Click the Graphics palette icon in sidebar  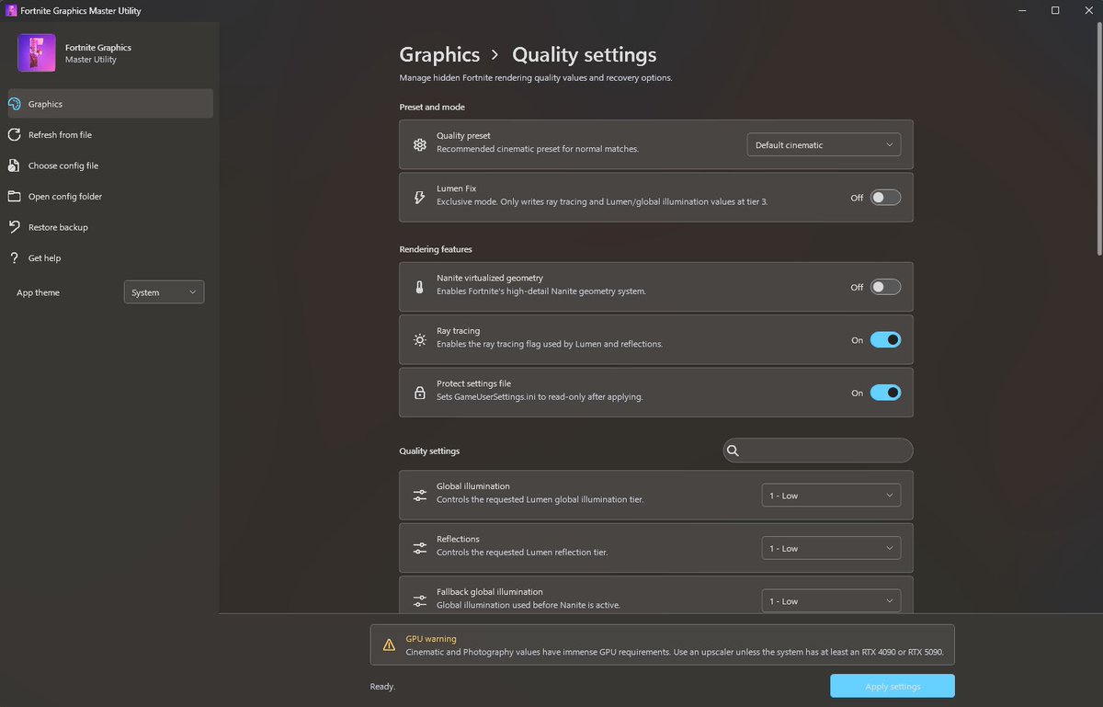[14, 104]
